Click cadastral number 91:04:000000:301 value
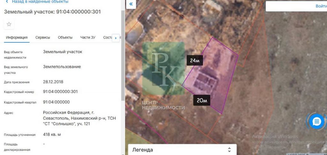 pos(60,92)
